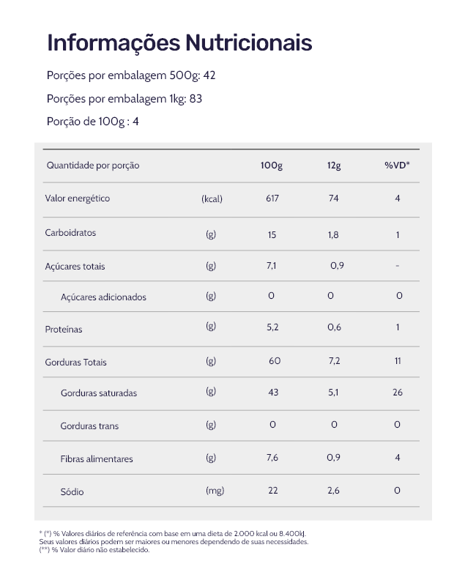The image size is (476, 572).
Task: Click the 12g column header
Action: 334,166
